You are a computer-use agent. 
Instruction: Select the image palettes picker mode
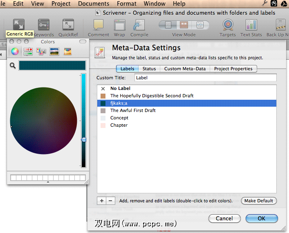pos(54,52)
